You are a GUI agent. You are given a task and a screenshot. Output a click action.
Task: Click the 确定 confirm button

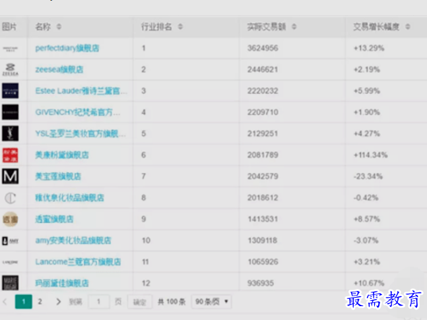[139, 302]
